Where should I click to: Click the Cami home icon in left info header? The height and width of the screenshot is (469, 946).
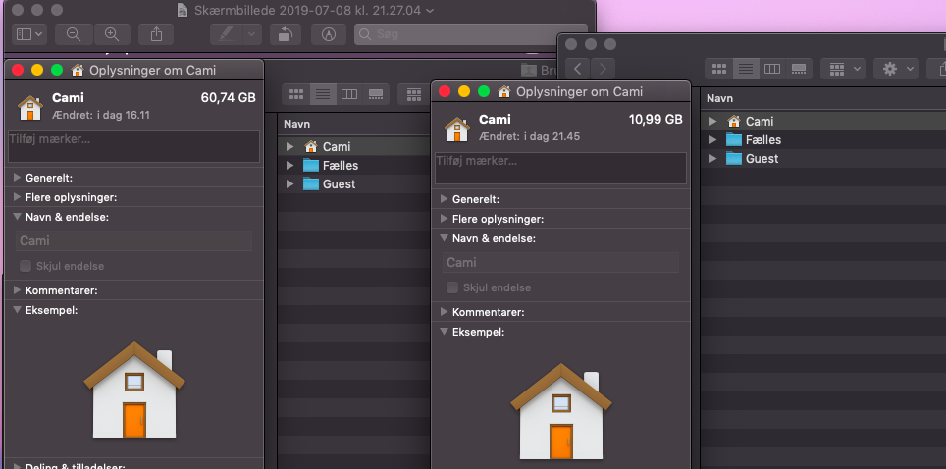click(x=30, y=108)
